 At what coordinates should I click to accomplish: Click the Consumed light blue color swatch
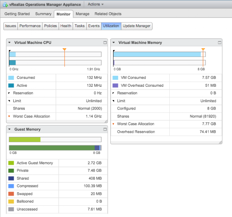(x=11, y=78)
